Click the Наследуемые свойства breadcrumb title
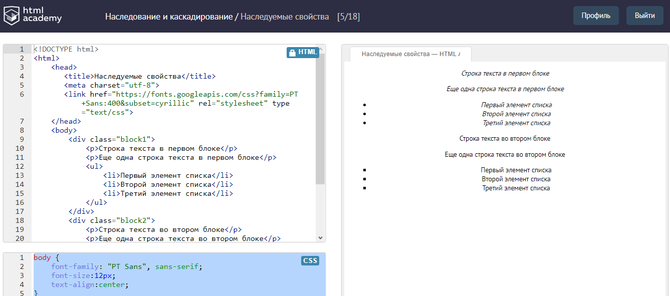Image resolution: width=670 pixels, height=296 pixels. 284,17
